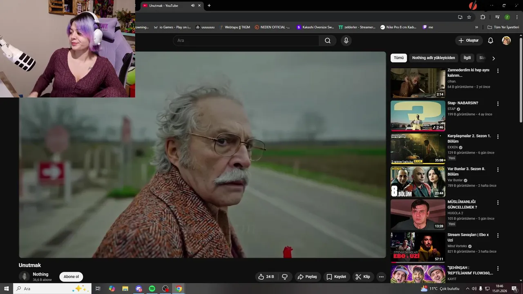The height and width of the screenshot is (294, 523).
Task: Click the 'Oluştur' create button
Action: tap(469, 40)
